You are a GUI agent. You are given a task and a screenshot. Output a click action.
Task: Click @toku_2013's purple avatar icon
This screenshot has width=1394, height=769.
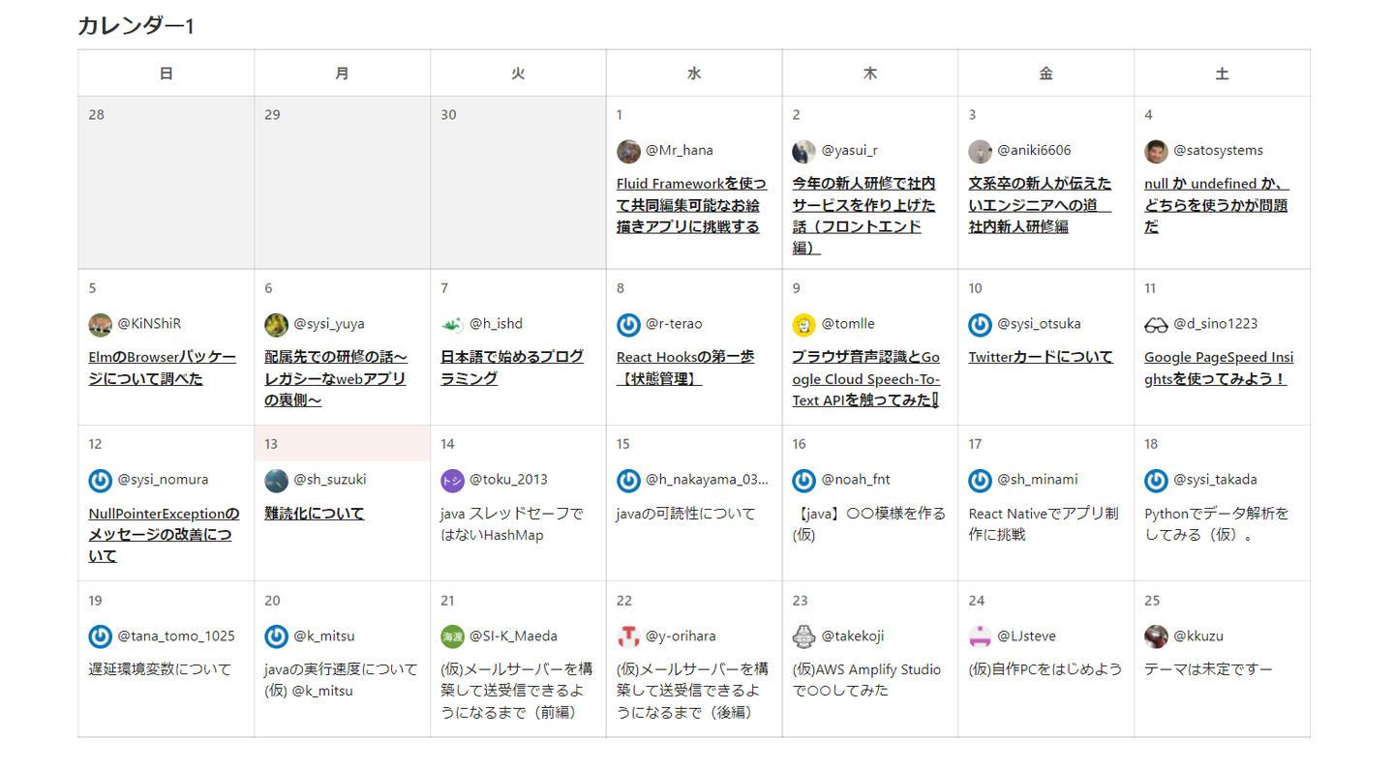click(x=452, y=480)
